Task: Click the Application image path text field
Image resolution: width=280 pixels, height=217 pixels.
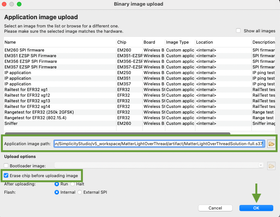Action: click(159, 144)
